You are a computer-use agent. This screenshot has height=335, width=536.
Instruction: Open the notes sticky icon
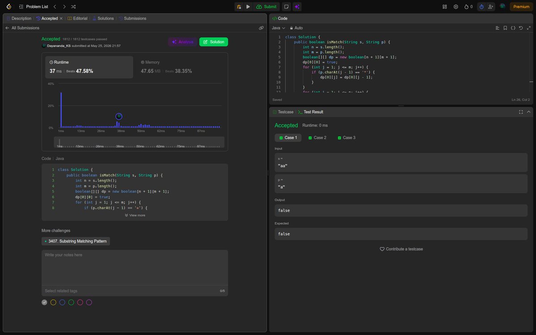286,7
